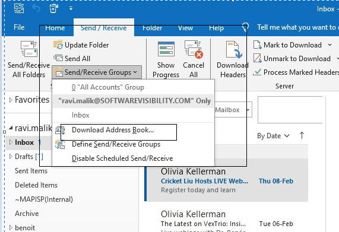
Task: Open the Customize Quick Access Toolbar arrow
Action: (x=71, y=8)
